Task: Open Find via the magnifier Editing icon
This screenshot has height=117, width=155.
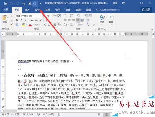Action: [x=111, y=17]
